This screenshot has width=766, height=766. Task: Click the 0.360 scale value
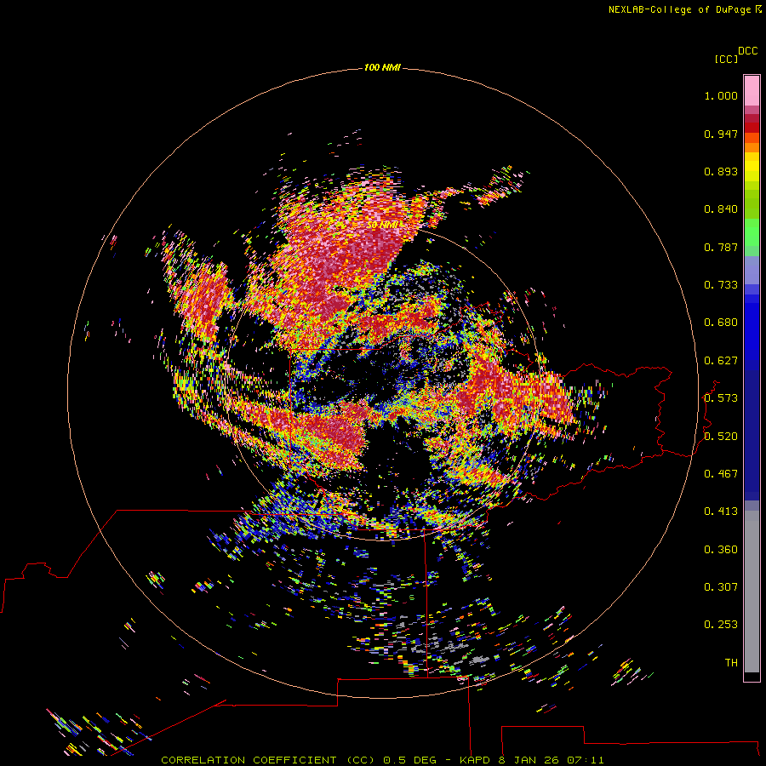(721, 550)
